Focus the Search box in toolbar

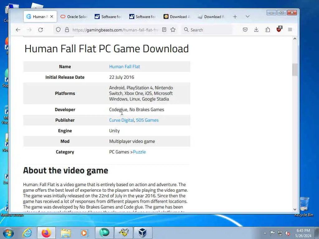[x=207, y=30]
